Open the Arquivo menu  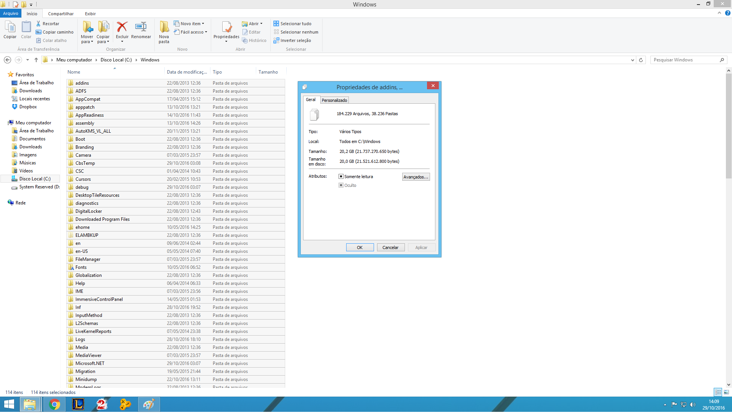click(11, 13)
